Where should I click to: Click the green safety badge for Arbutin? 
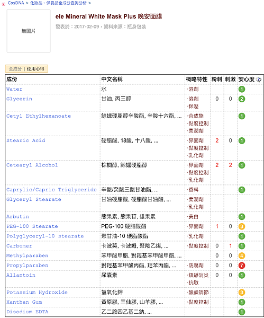pyautogui.click(x=242, y=217)
